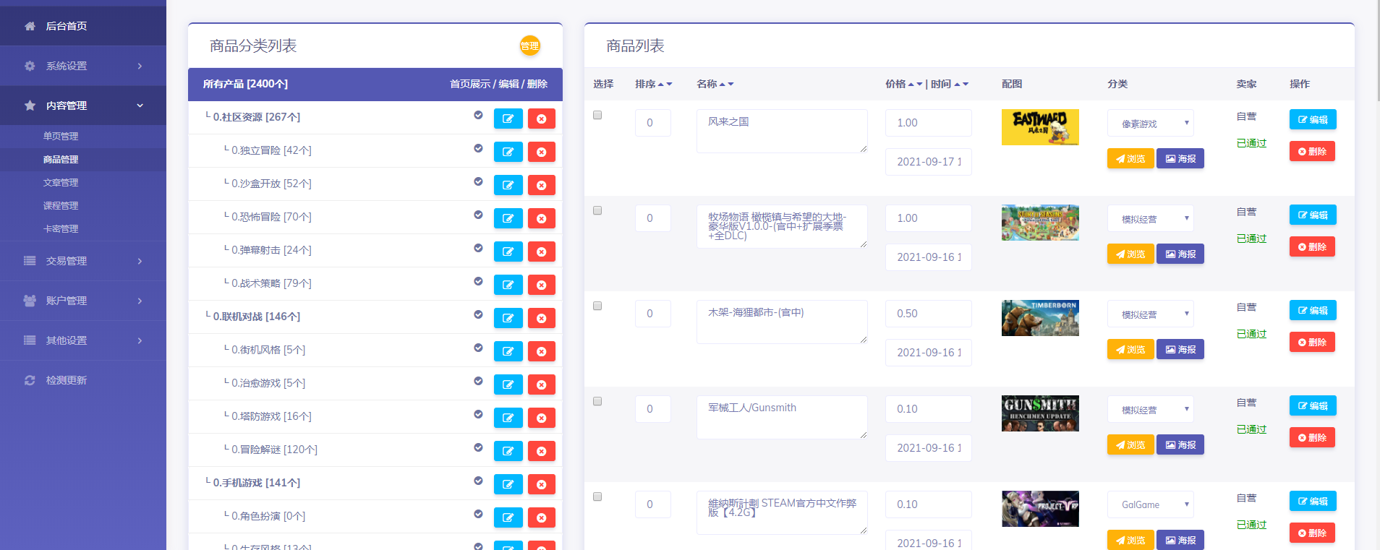Delete the 0.联机对战 category
The width and height of the screenshot is (1380, 550).
(541, 318)
